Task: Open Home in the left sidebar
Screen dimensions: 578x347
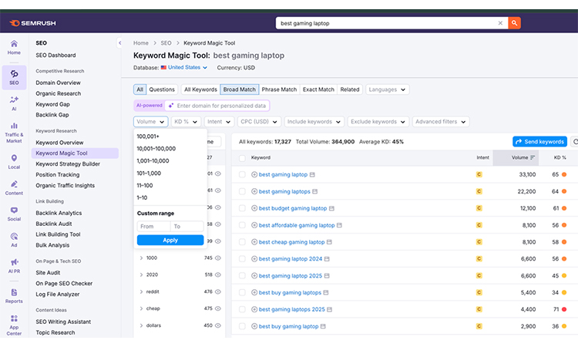Action: point(14,46)
